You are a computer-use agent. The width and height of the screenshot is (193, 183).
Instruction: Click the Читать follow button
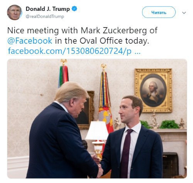click(x=159, y=12)
